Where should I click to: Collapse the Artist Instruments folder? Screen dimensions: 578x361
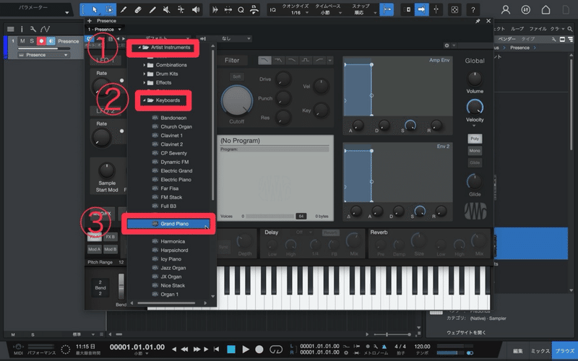coord(139,48)
